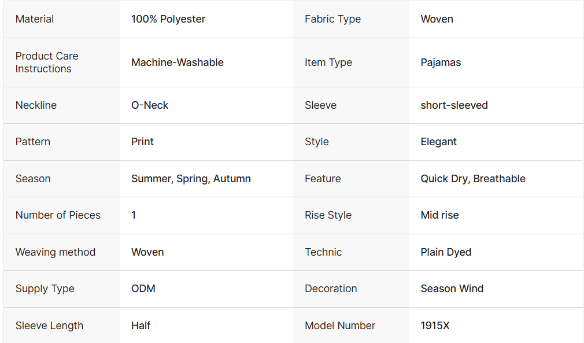Click the Season Wind decoration value
The image size is (584, 343).
(x=452, y=289)
